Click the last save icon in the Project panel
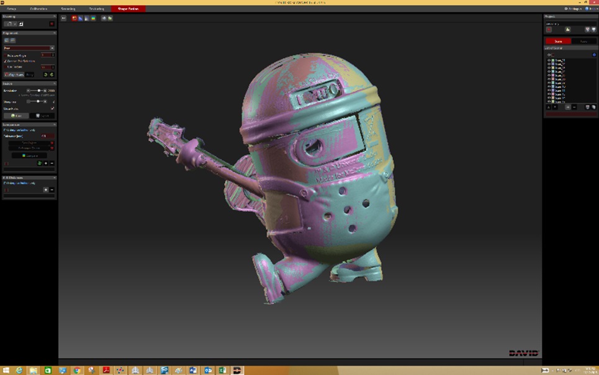Viewport: 599px width, 375px height. pos(593,29)
